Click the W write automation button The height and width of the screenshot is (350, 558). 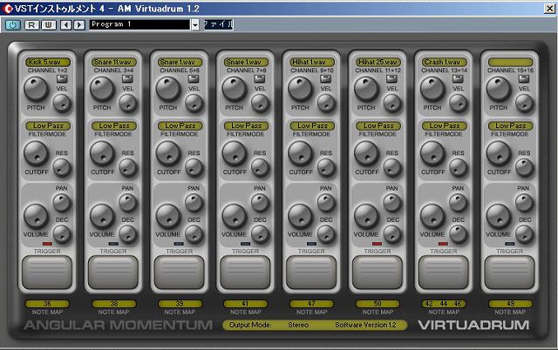[x=49, y=25]
